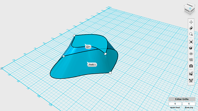The height and width of the screenshot is (111, 198).
Task: Click the SUPERIOR face of the view cube
Action: click(x=190, y=6)
